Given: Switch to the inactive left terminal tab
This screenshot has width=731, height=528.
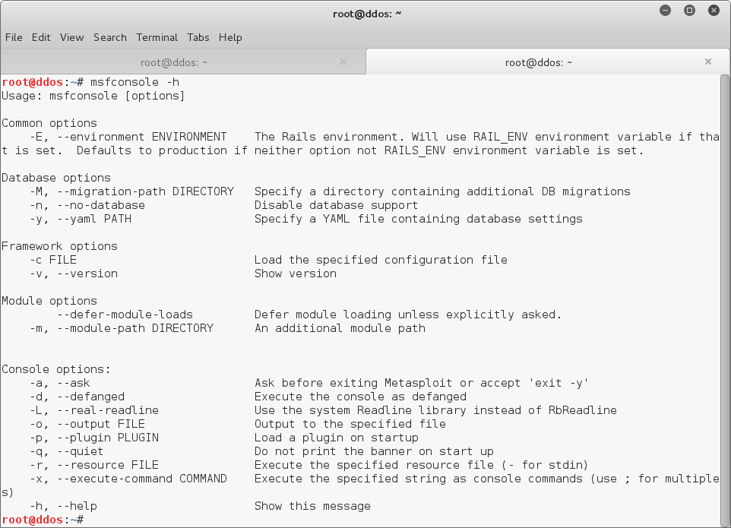Looking at the screenshot, I should click(x=175, y=62).
